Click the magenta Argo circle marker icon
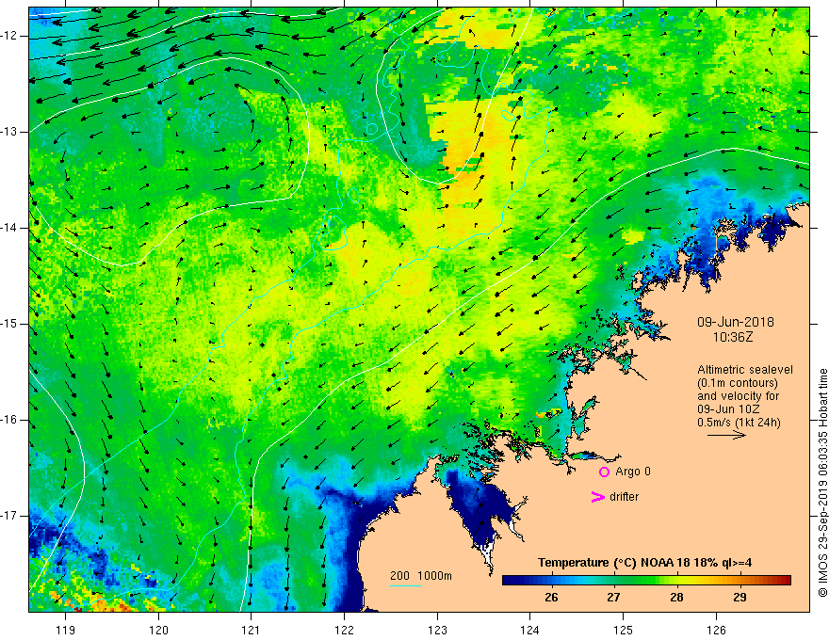Screen dimensions: 829x640 604,472
